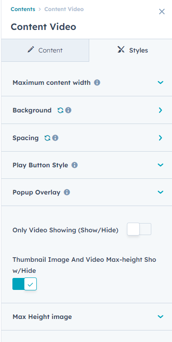Image resolution: width=172 pixels, height=342 pixels.
Task: Click the info icon next to Popup Overlay
Action: point(67,192)
